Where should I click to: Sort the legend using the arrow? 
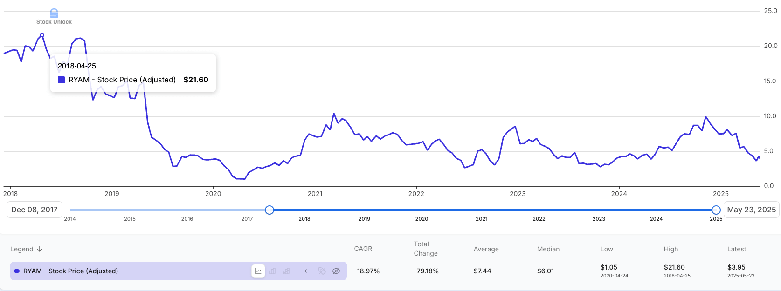tap(40, 249)
